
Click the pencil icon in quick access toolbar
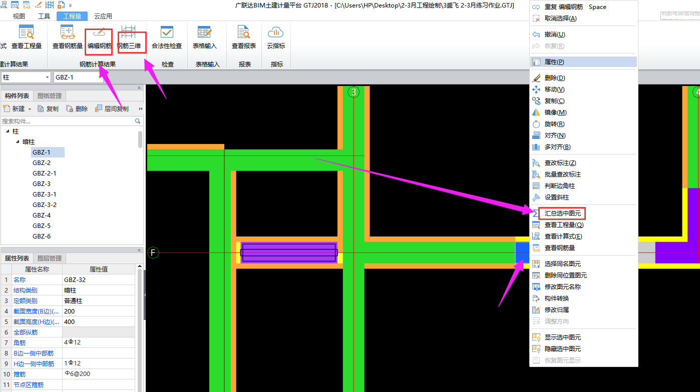(38, 5)
